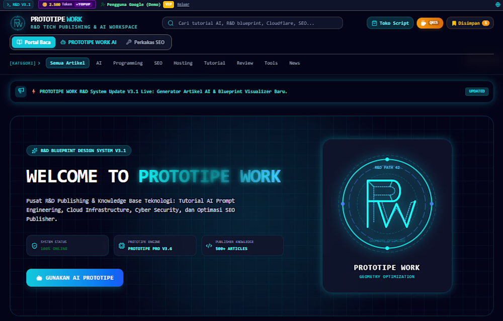
Task: Open the 2.500 Token balance chip
Action: (x=67, y=5)
